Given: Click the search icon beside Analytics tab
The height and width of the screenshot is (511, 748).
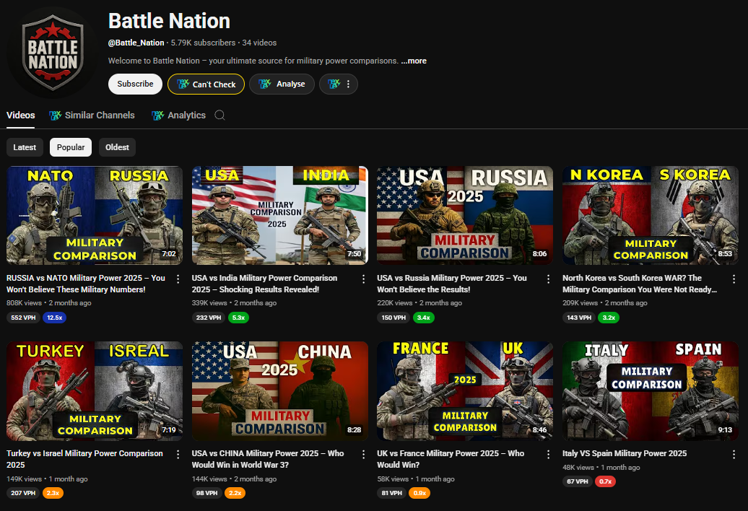Looking at the screenshot, I should tap(220, 115).
